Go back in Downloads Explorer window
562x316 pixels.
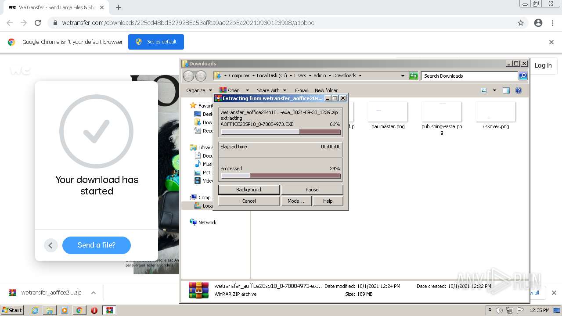tap(188, 76)
